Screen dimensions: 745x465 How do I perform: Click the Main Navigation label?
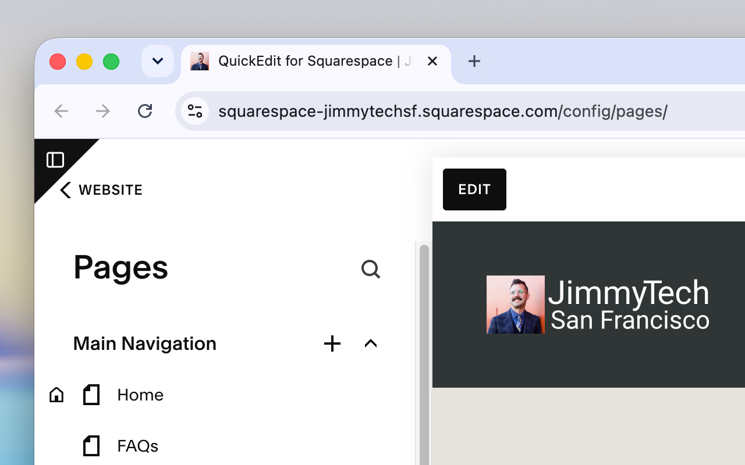(x=145, y=344)
